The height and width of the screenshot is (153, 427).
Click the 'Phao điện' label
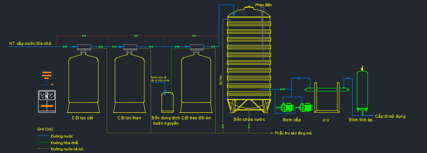[x=264, y=5]
